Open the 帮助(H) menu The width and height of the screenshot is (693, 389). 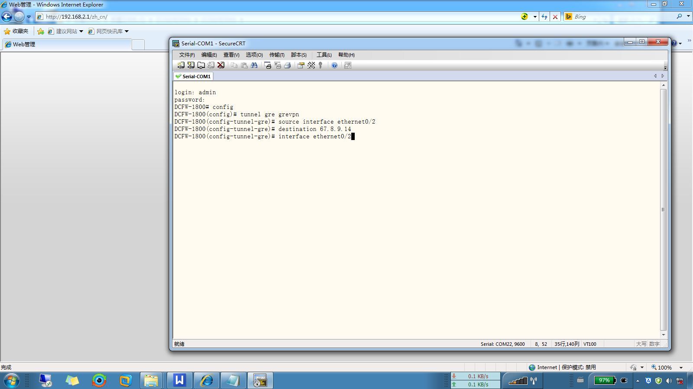coord(346,55)
